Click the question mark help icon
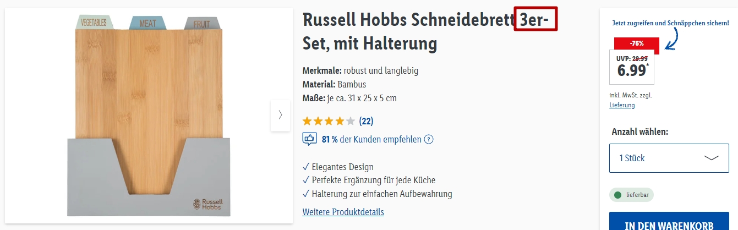Image resolution: width=738 pixels, height=230 pixels. (429, 140)
